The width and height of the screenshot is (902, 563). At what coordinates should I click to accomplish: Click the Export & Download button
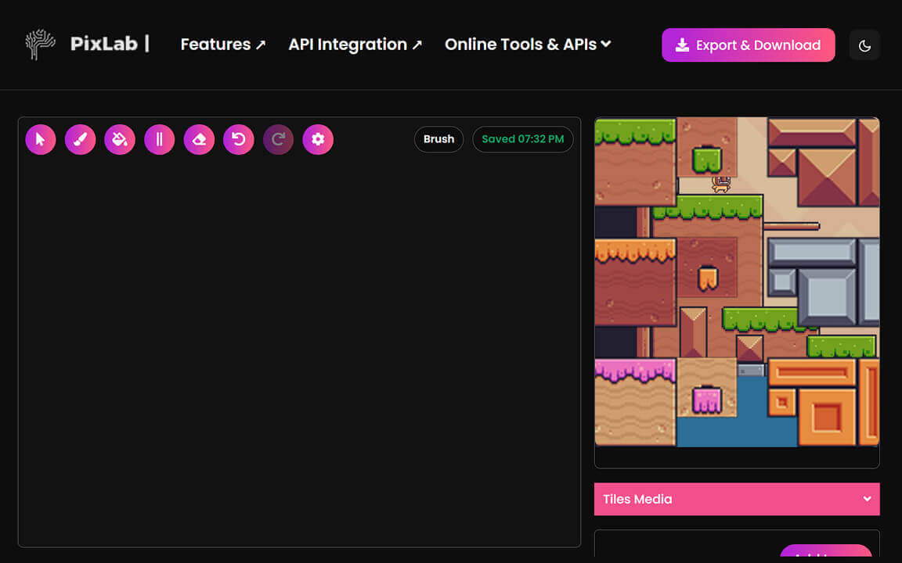click(x=748, y=45)
